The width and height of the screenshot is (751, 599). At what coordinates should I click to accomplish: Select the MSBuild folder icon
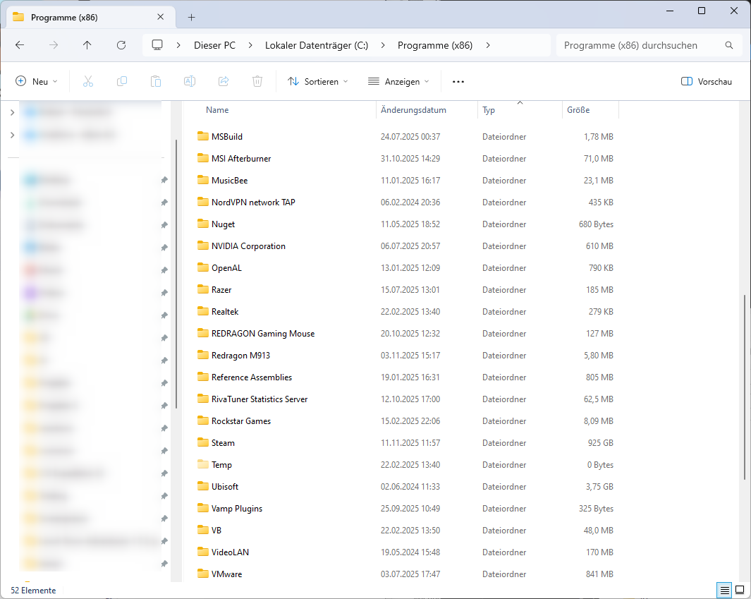pos(203,136)
